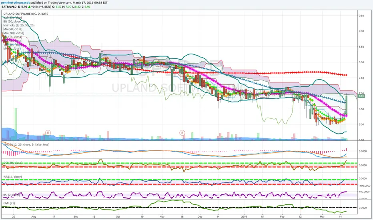This screenshot has width=373, height=220.
Task: Click the 6.00 price axis label
Action: [361, 124]
